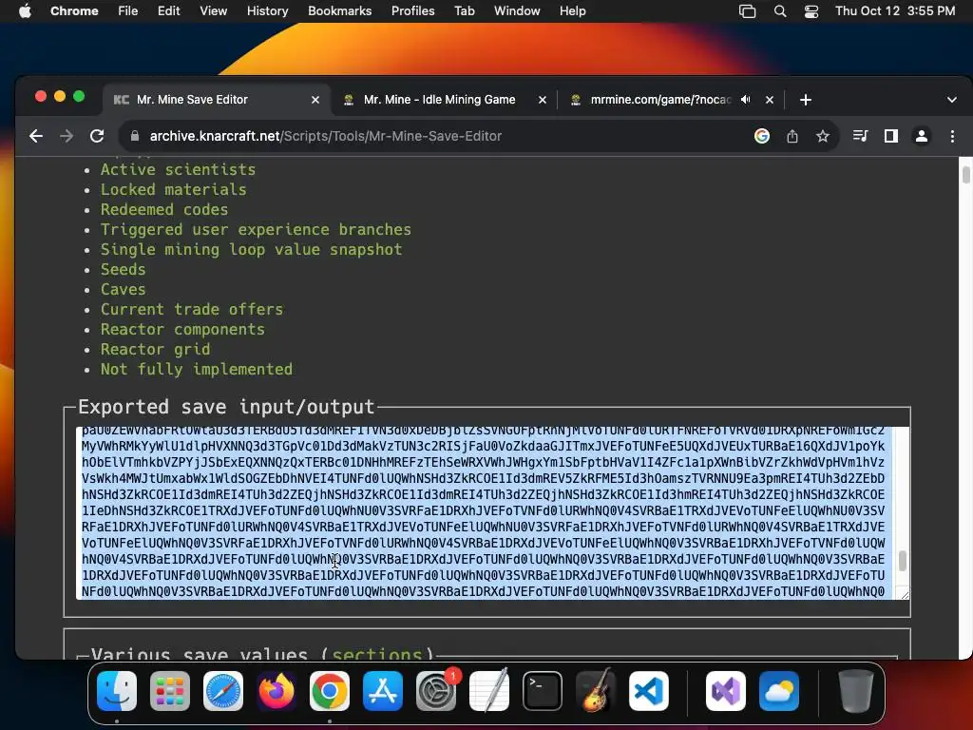Open Visual Studio Code from the Dock

(x=648, y=691)
